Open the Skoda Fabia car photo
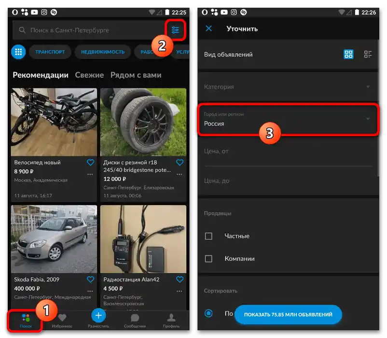The width and height of the screenshot is (387, 338). tap(54, 239)
